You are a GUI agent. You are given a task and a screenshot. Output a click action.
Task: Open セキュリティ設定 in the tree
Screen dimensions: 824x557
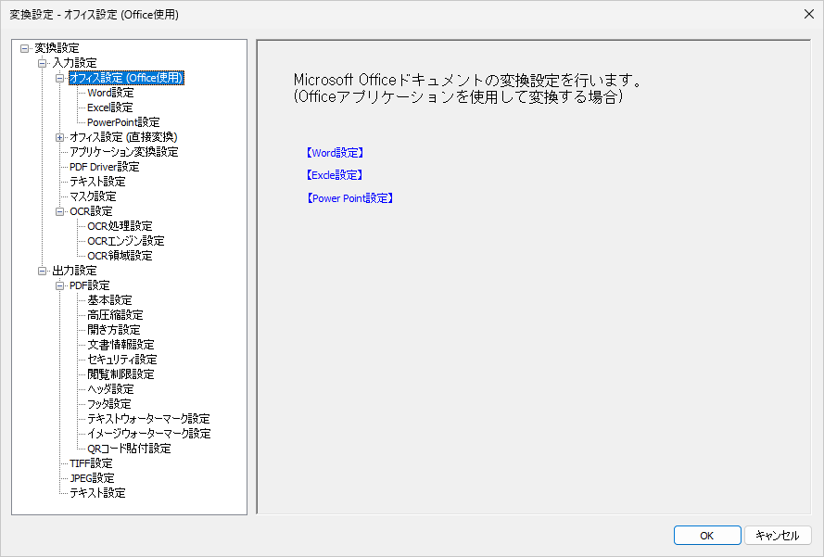tap(122, 360)
